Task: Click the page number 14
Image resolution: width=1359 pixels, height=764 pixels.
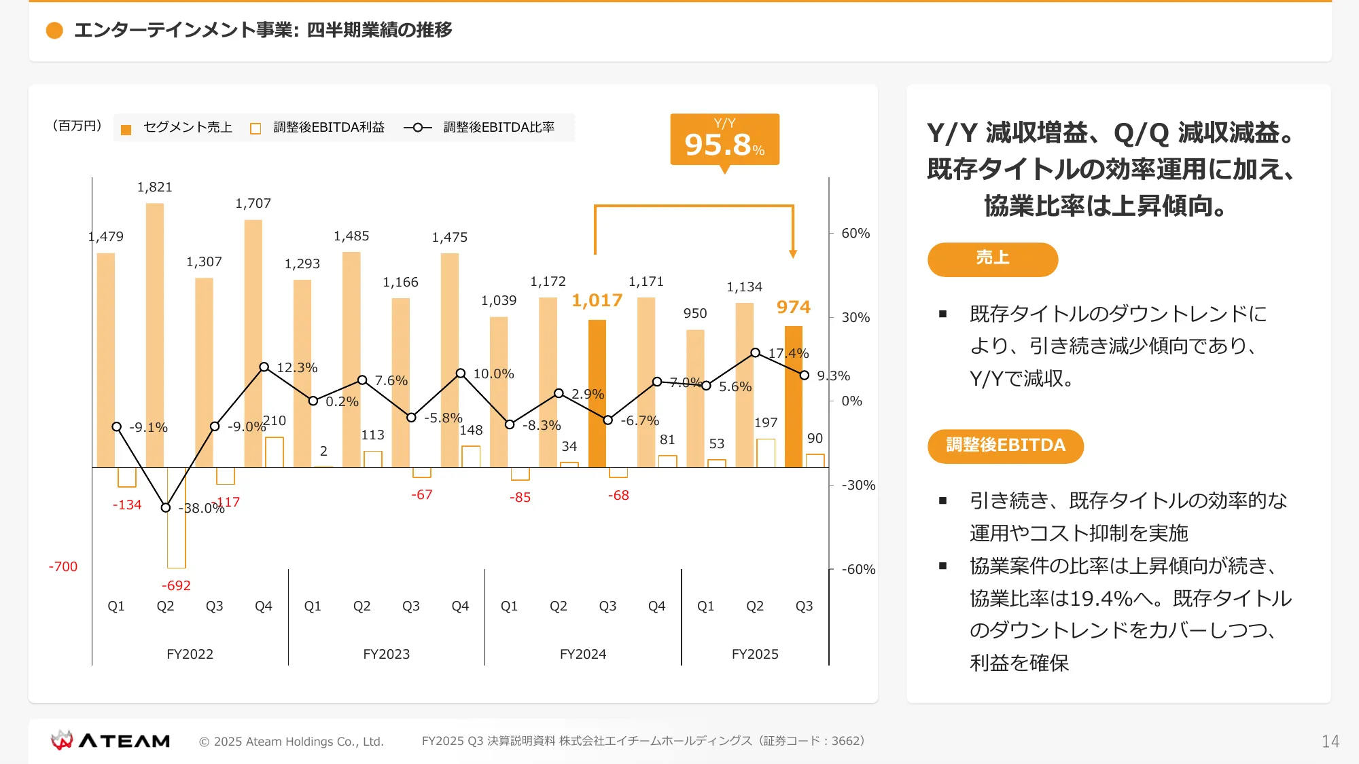Action: [x=1330, y=741]
